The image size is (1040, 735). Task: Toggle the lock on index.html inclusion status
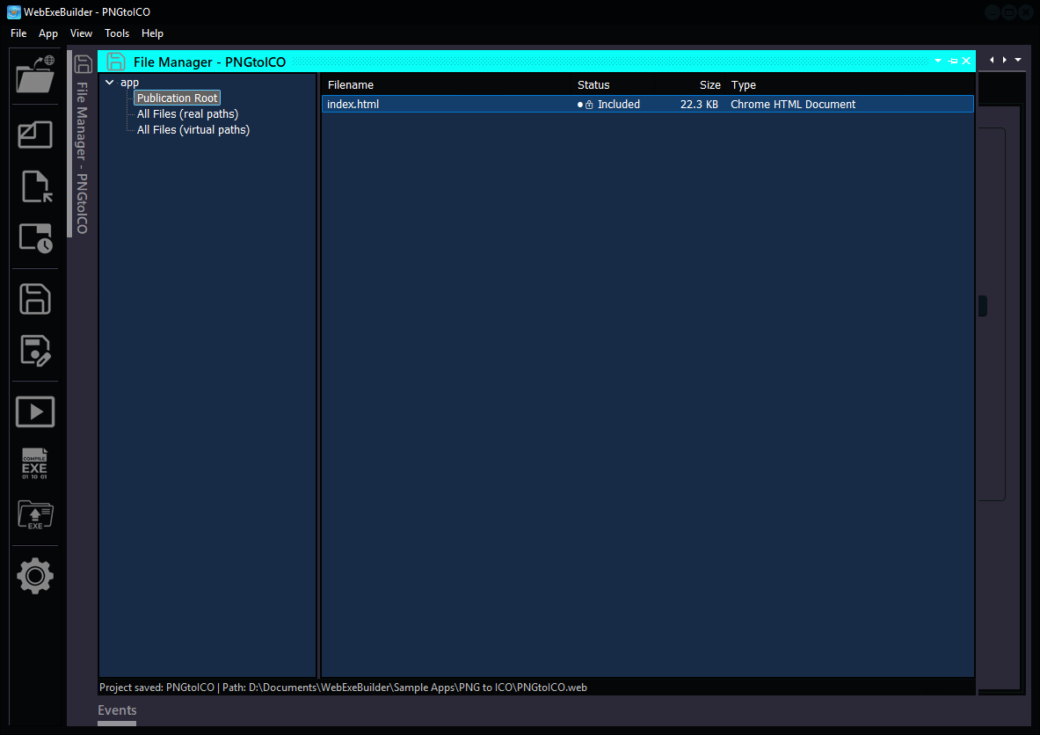tap(588, 104)
